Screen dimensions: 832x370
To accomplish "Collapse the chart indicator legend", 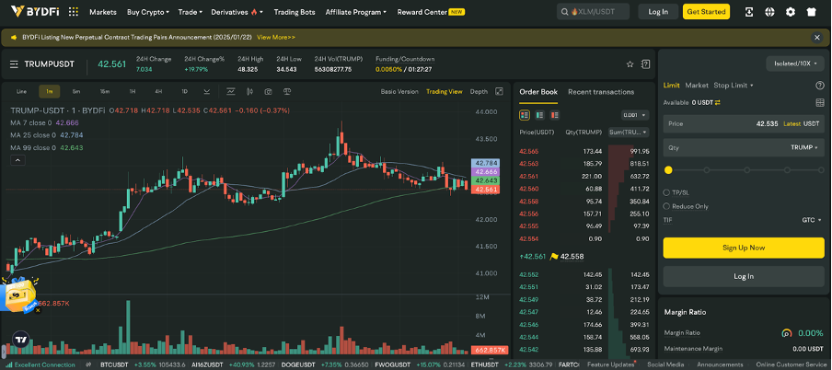I will [17, 160].
